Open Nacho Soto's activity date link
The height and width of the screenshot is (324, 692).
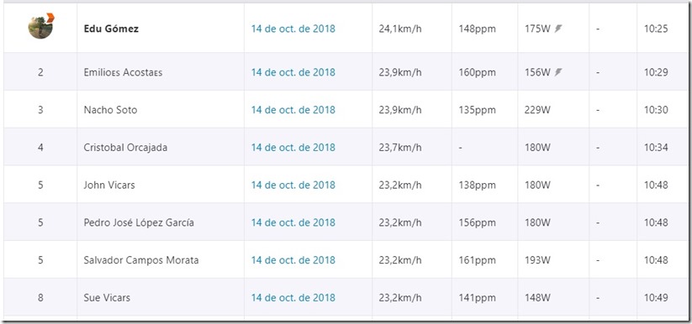coord(293,110)
